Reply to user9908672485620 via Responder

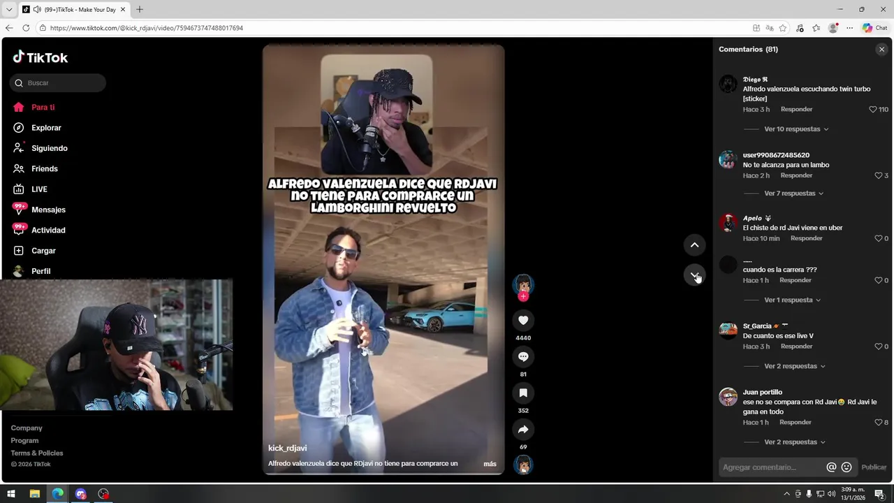click(796, 175)
